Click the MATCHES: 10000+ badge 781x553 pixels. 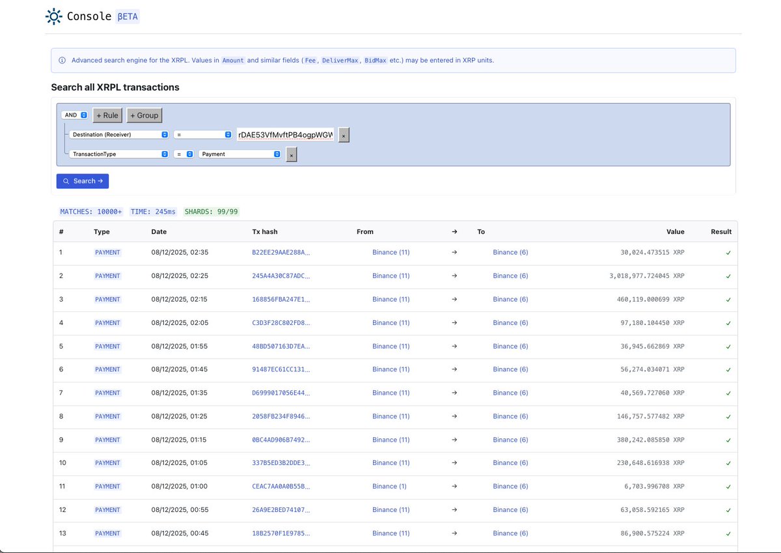[91, 212]
